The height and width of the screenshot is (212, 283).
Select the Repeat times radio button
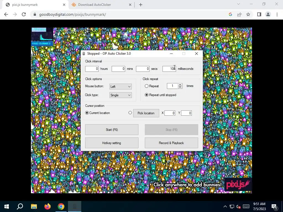click(146, 86)
